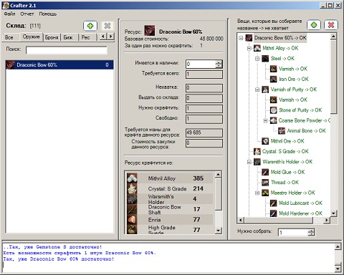Collapse the Mithril Alloy tree node

click(249, 48)
